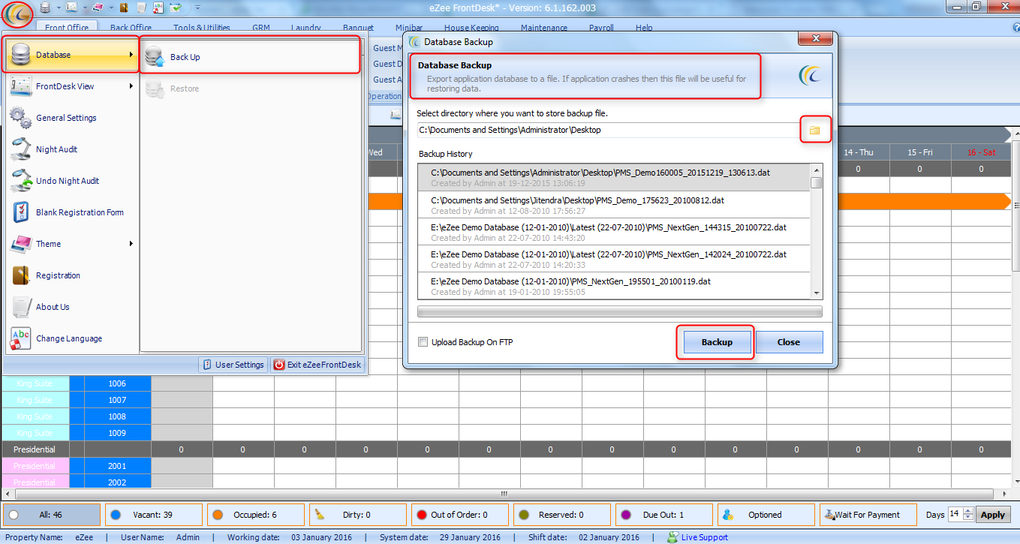Select PMS_Demo160005_20151219_130613.dat backup entry

[x=614, y=178]
